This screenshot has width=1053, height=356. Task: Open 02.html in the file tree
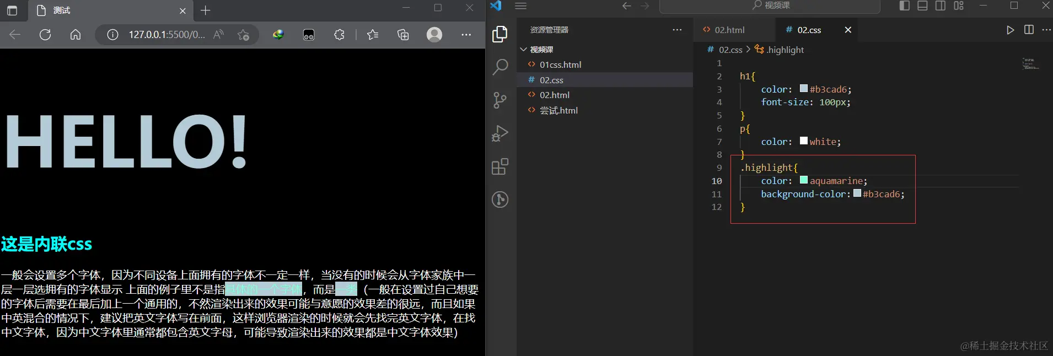tap(555, 95)
